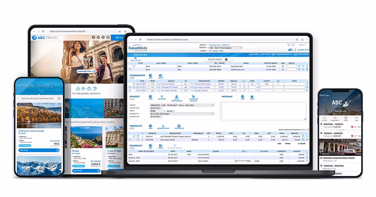Click See Offer on Chiaia card
This screenshot has width=376, height=197.
point(86,171)
